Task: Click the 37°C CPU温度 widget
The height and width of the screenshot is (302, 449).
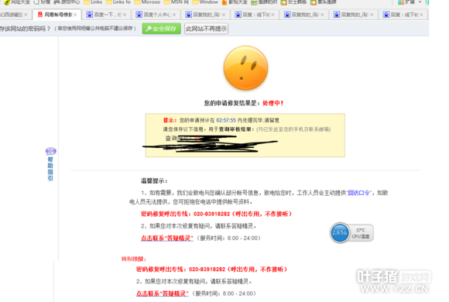Action: 361,233
